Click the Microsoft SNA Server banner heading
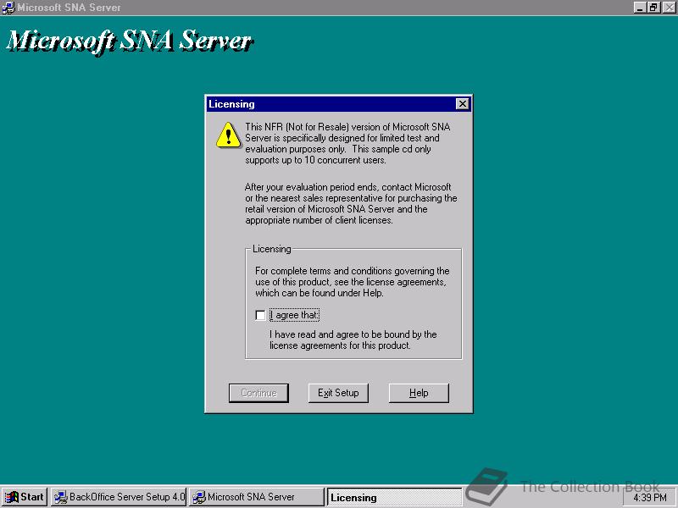678x508 pixels. [x=130, y=41]
